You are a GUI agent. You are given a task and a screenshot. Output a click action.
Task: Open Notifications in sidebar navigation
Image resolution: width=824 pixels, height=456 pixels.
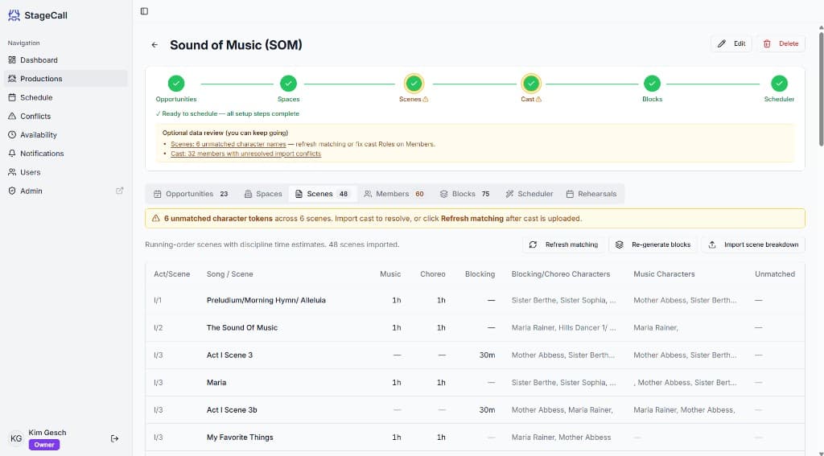point(65,154)
